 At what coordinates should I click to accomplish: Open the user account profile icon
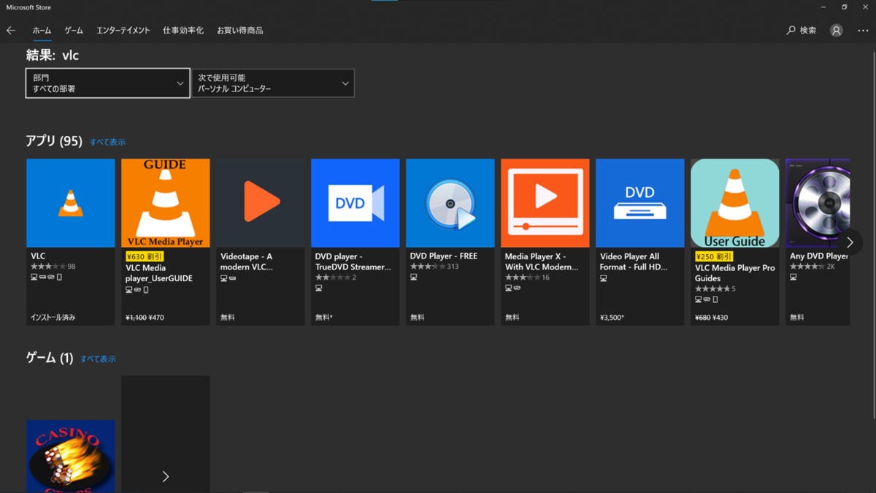[837, 31]
